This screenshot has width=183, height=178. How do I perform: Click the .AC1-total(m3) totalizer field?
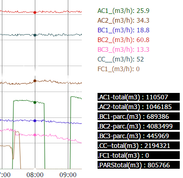[138, 97]
